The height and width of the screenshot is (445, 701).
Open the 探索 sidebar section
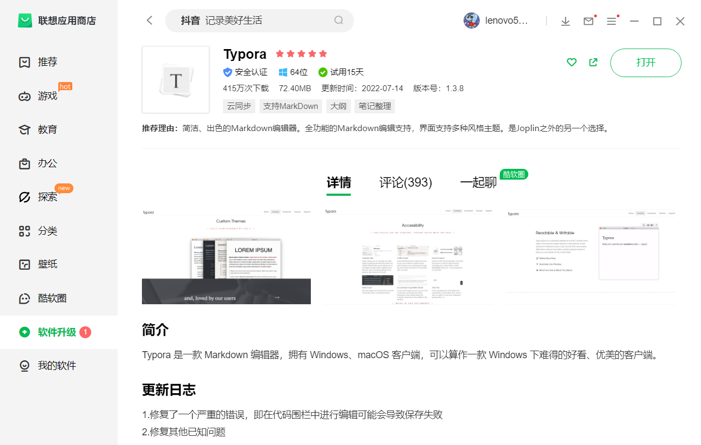(59, 197)
